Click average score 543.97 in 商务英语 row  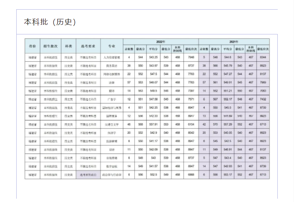point(153,65)
